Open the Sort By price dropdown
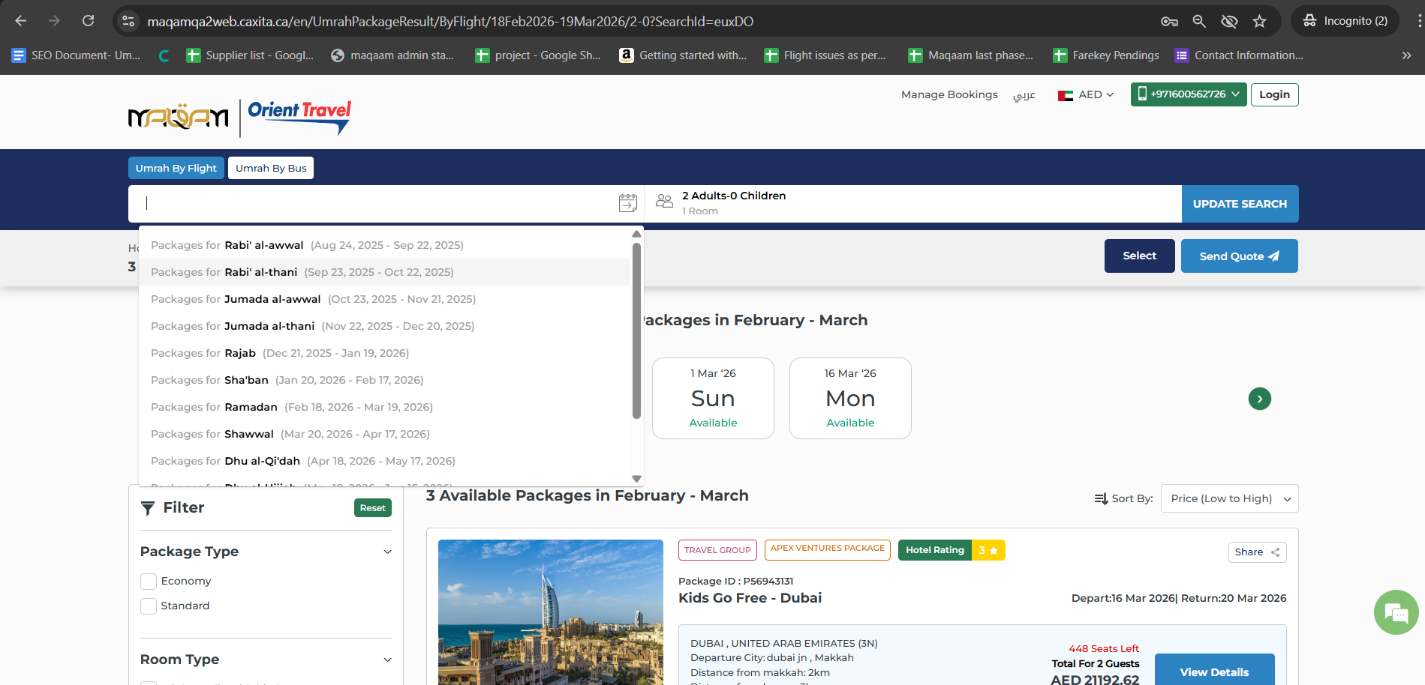Screen dimensions: 1425x685 [x=1229, y=499]
